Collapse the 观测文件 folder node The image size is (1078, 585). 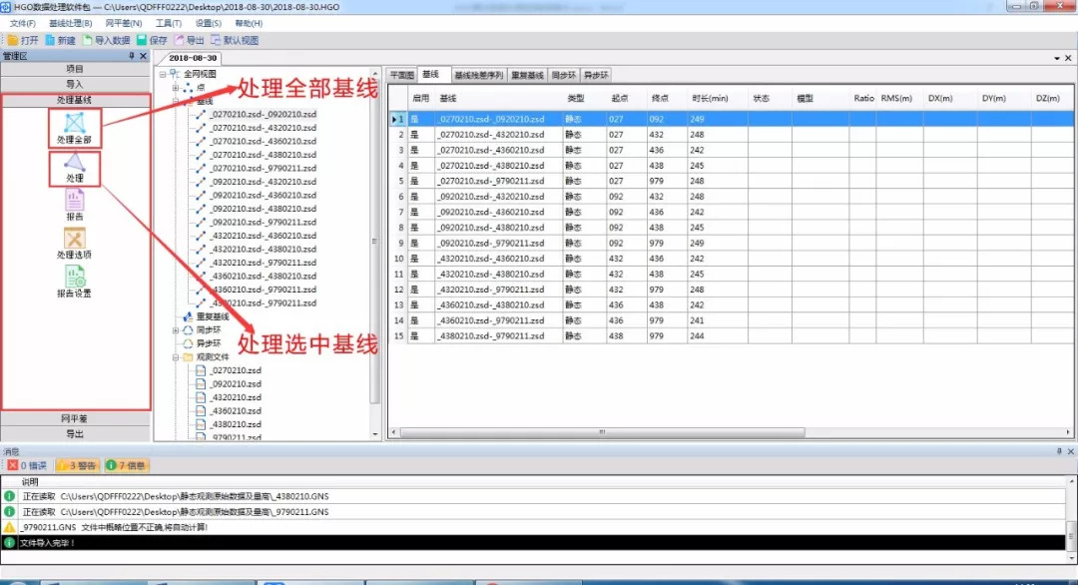(x=176, y=356)
